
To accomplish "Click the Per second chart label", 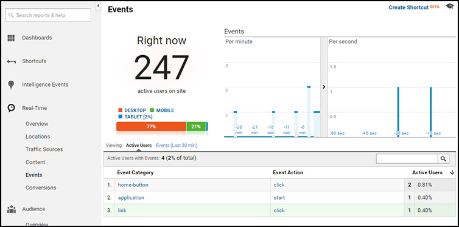I will (x=343, y=42).
